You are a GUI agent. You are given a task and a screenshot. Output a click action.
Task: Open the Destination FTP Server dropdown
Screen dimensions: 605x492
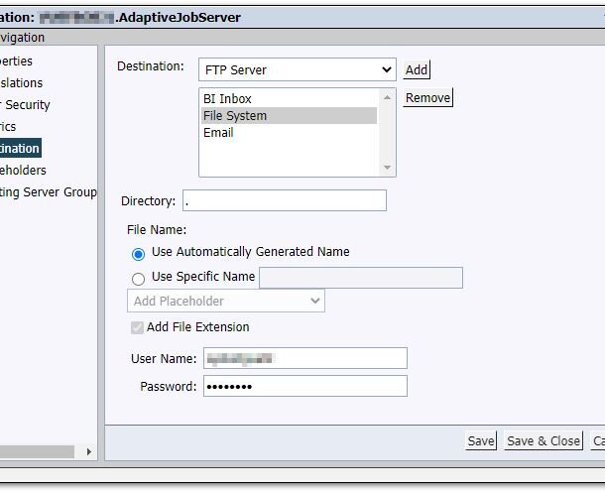tap(298, 69)
